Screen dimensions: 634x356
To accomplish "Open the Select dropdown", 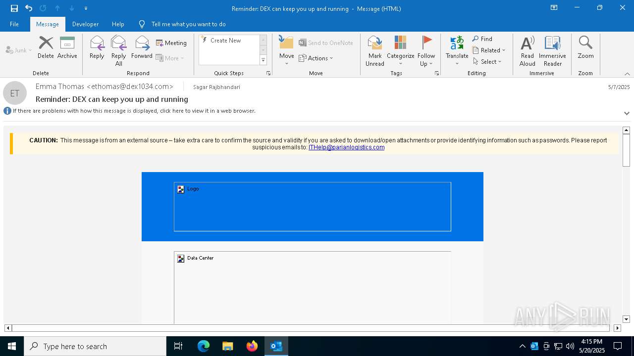I will 487,61.
